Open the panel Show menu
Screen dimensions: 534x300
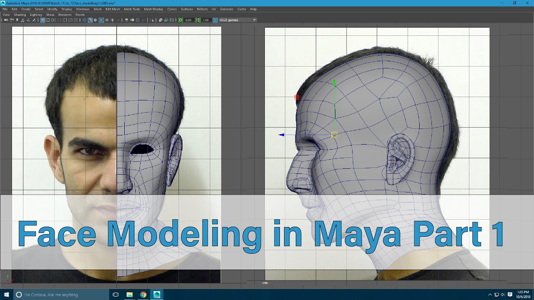pos(50,15)
